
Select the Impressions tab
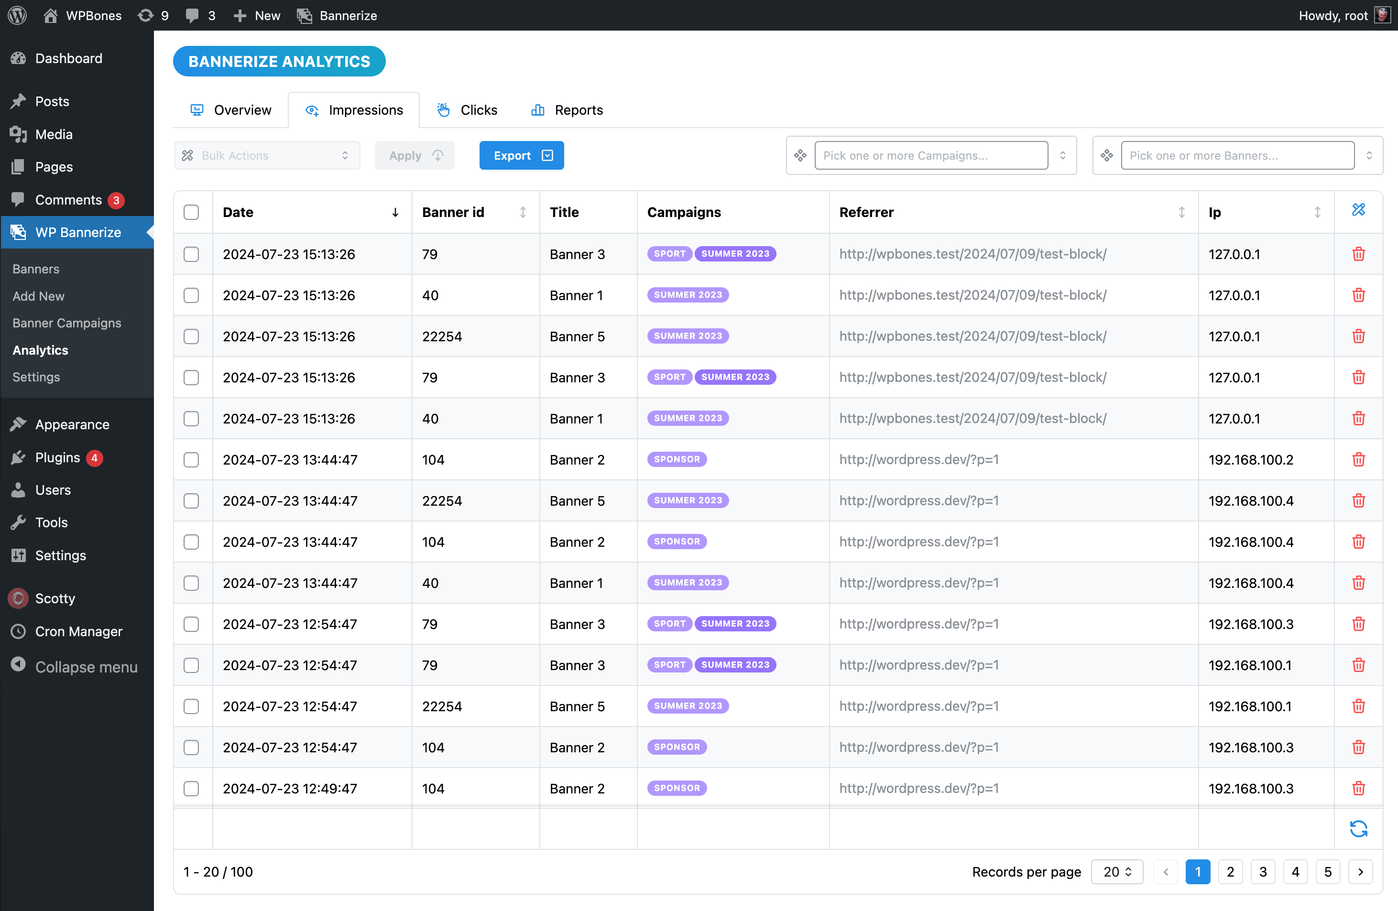(354, 110)
